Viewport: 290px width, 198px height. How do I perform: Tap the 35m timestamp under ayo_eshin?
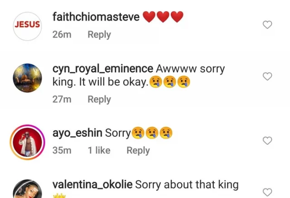pyautogui.click(x=62, y=150)
